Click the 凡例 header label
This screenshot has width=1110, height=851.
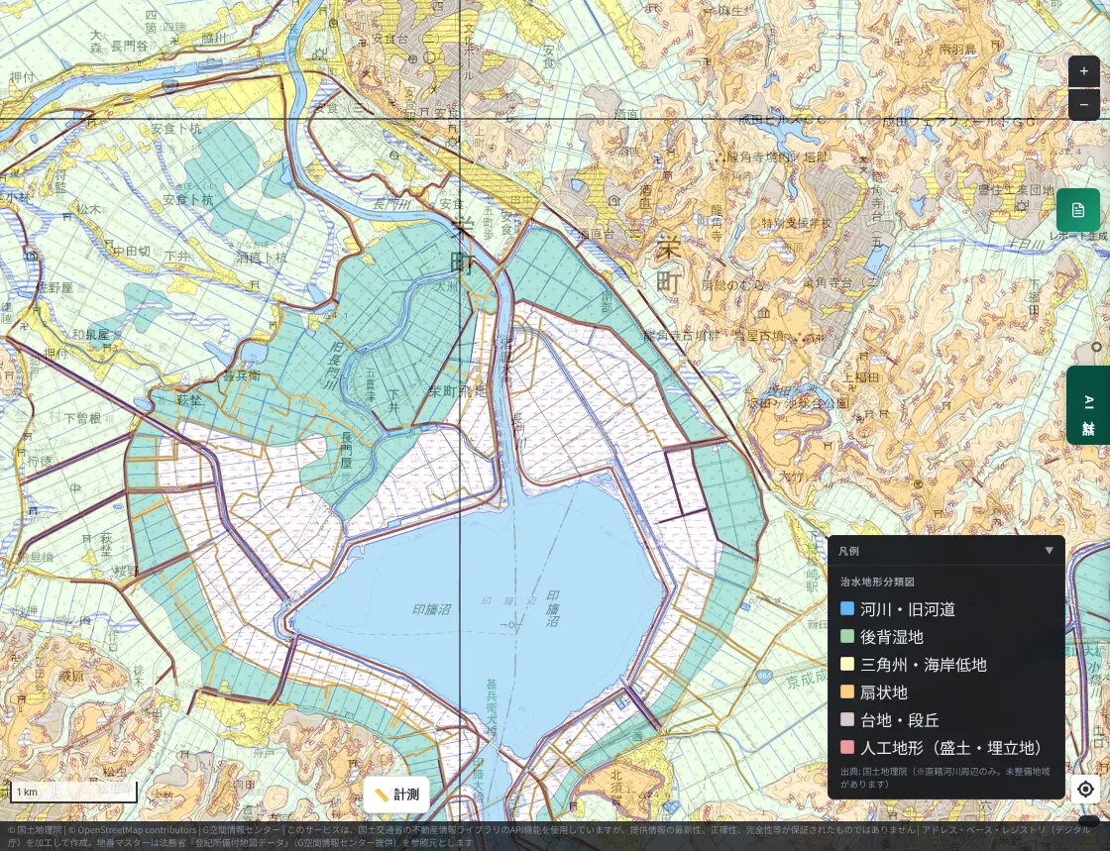(x=848, y=551)
